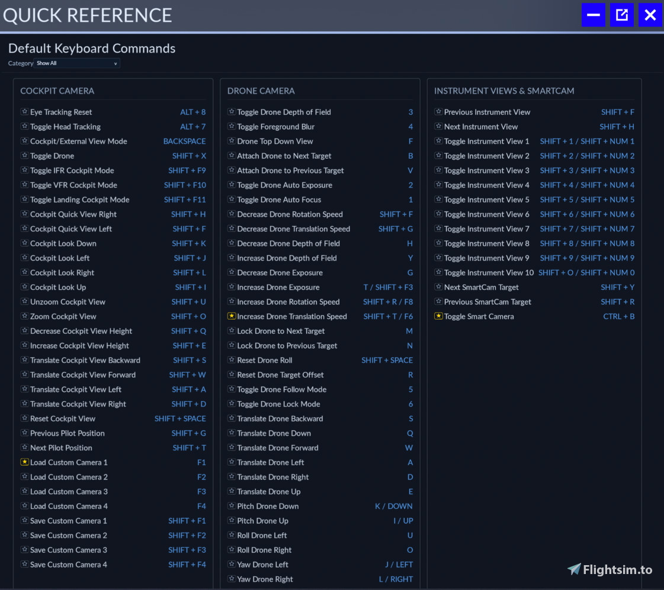Star the Previous Instrument View command

439,112
